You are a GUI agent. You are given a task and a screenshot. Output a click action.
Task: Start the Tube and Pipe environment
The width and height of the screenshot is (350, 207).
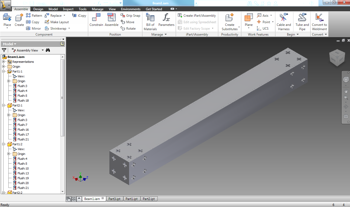click(x=302, y=22)
